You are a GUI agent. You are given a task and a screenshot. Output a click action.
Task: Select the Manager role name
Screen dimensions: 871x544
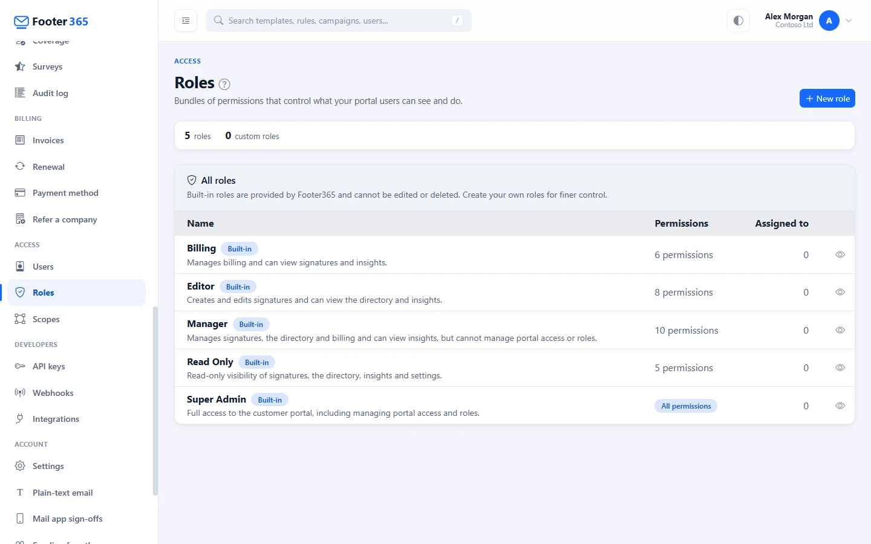coord(207,324)
